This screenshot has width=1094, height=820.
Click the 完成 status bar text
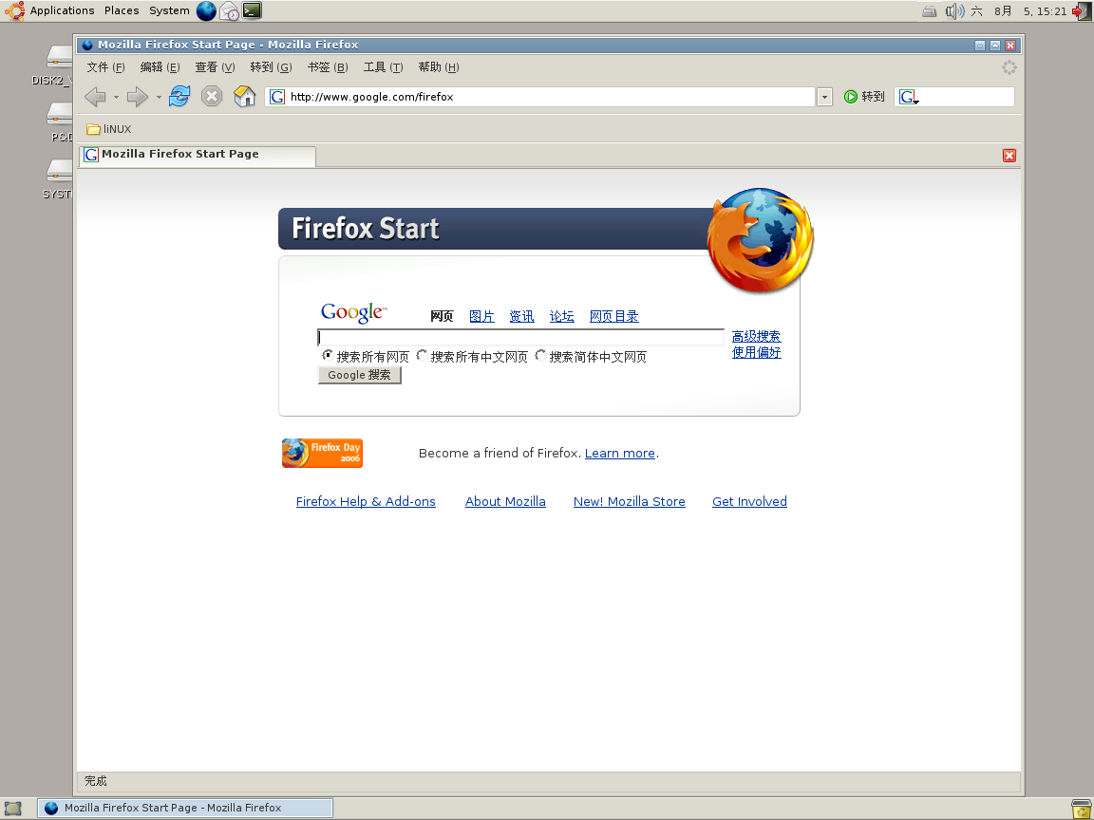click(96, 781)
